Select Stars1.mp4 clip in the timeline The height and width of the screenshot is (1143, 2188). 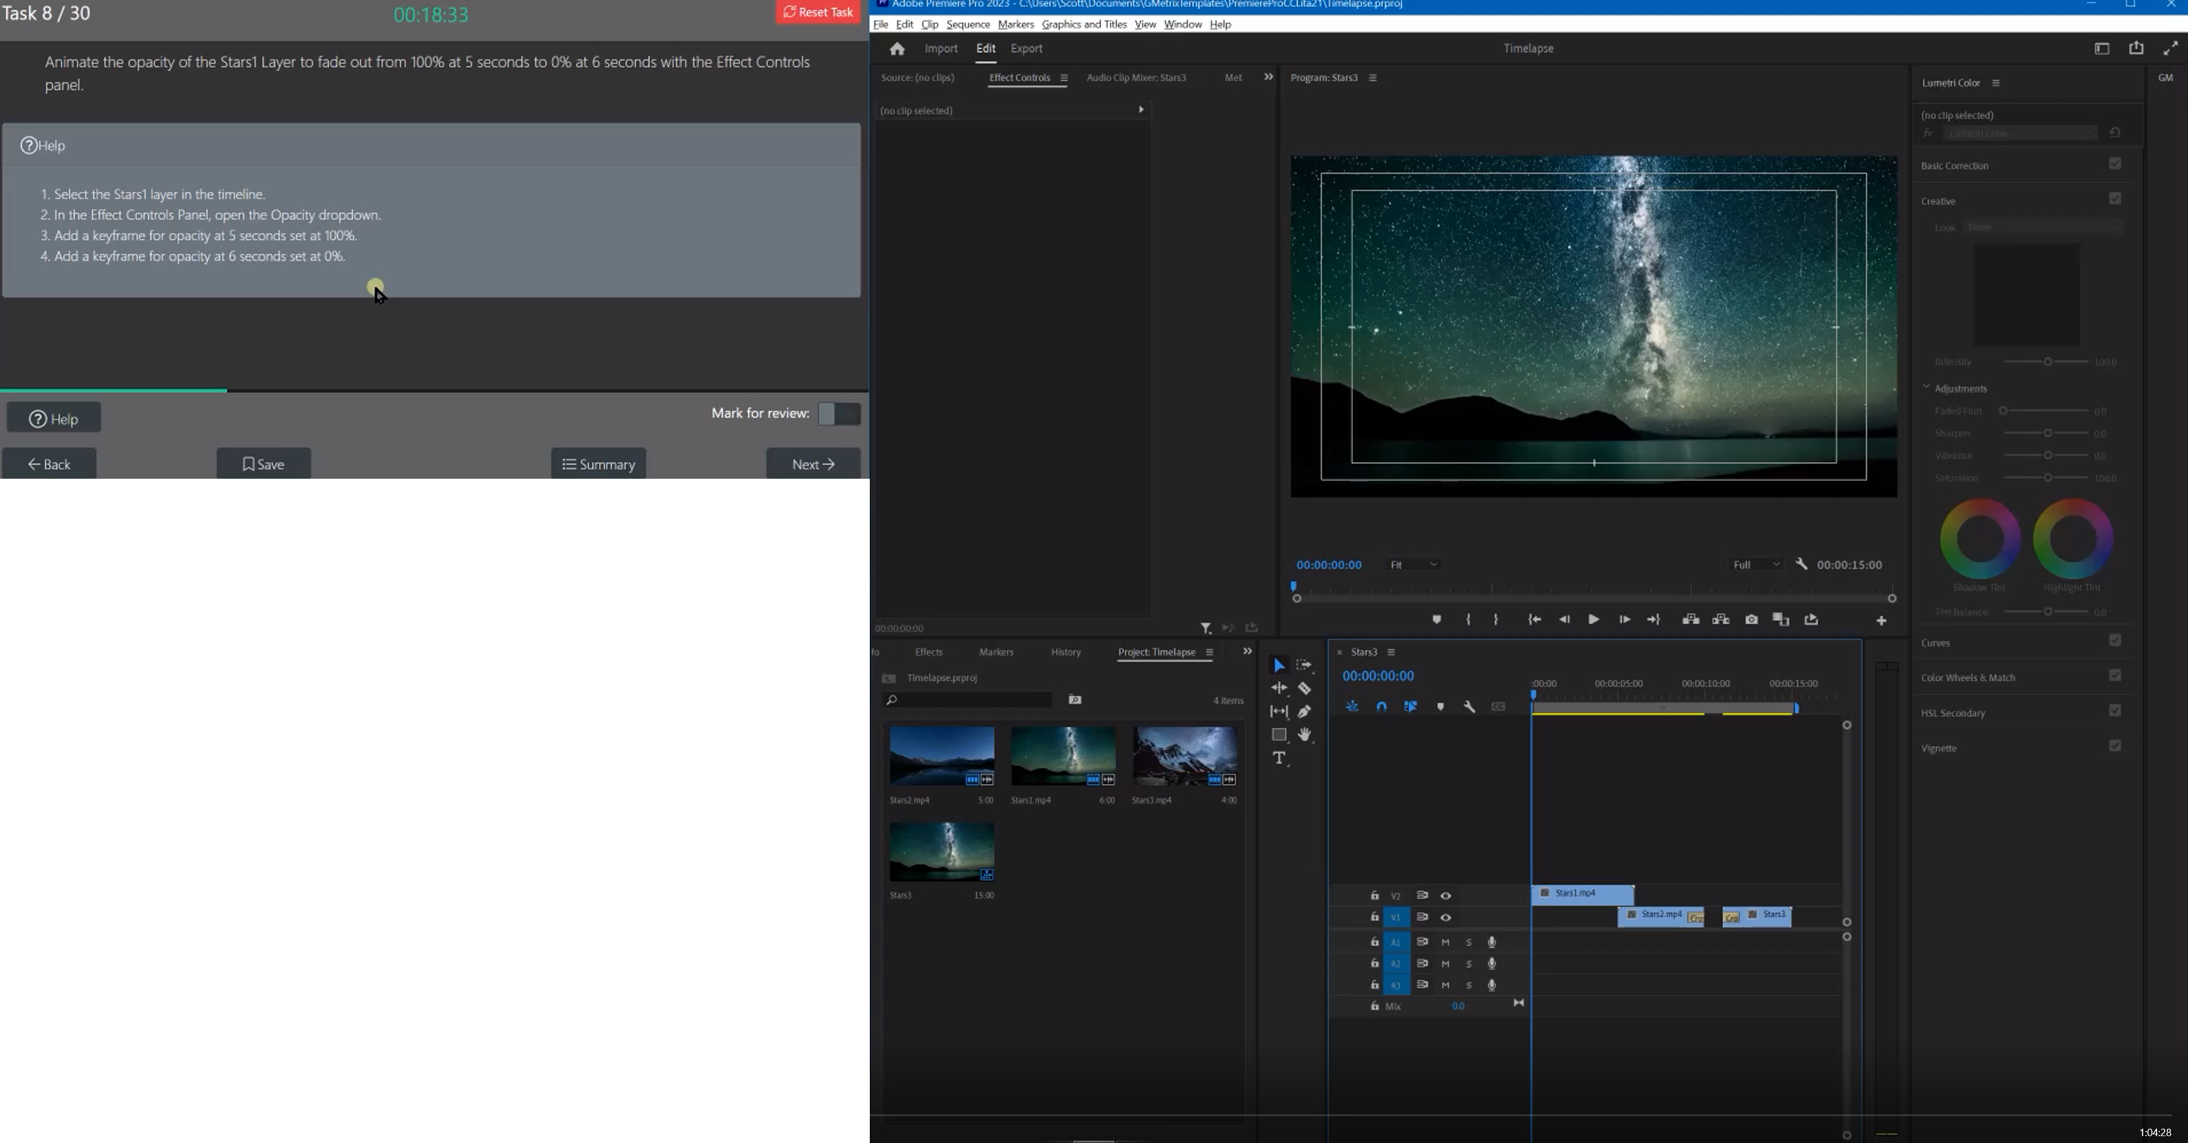pos(1582,894)
